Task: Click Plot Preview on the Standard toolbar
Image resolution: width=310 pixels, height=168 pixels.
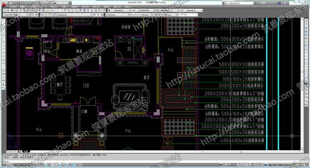Action: click(x=20, y=10)
